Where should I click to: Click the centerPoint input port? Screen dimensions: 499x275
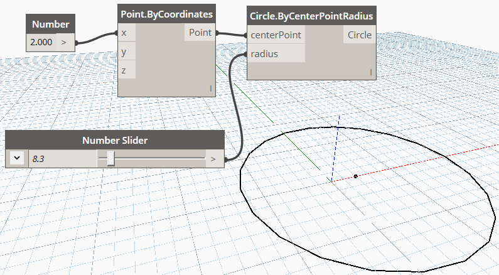click(276, 35)
